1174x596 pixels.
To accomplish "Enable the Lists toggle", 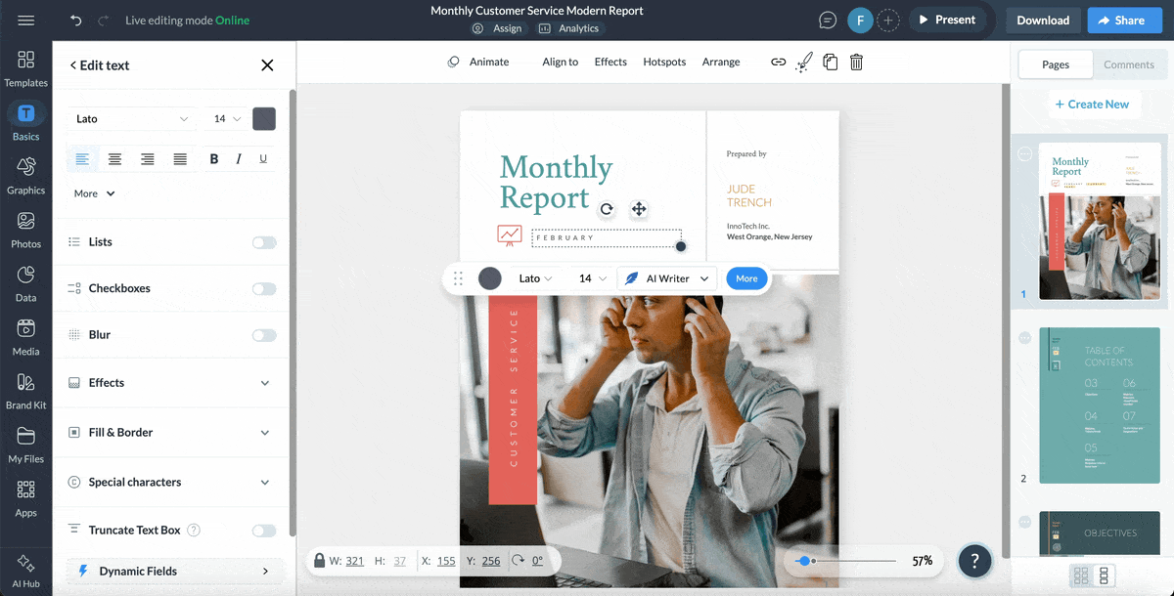I will coord(263,241).
